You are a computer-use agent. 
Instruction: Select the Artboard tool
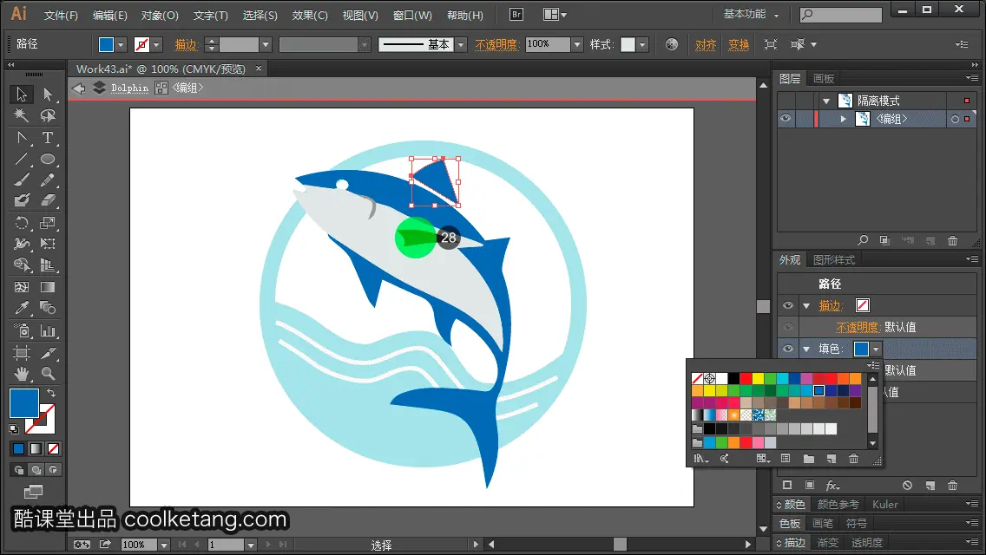coord(22,353)
